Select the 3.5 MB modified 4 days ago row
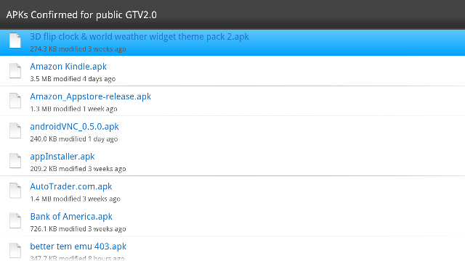The width and height of the screenshot is (465, 261). coord(232,71)
